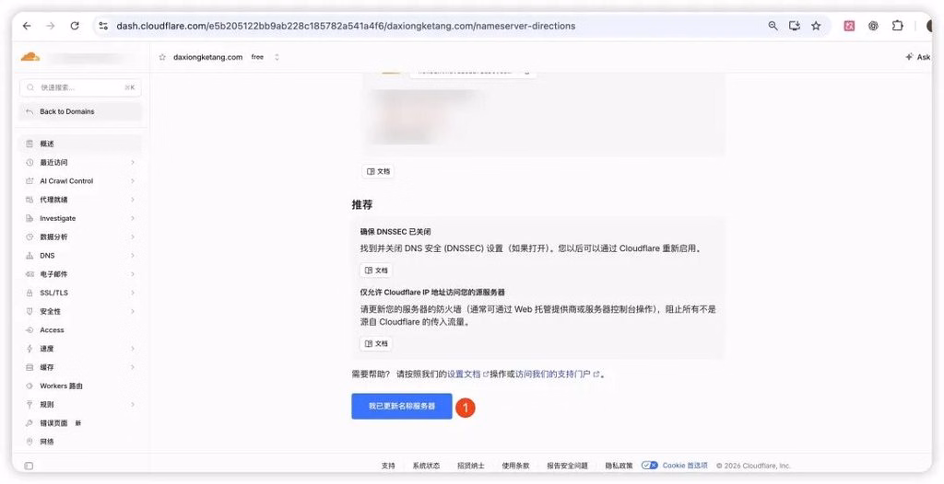Click the DNS sidebar icon

tap(29, 256)
